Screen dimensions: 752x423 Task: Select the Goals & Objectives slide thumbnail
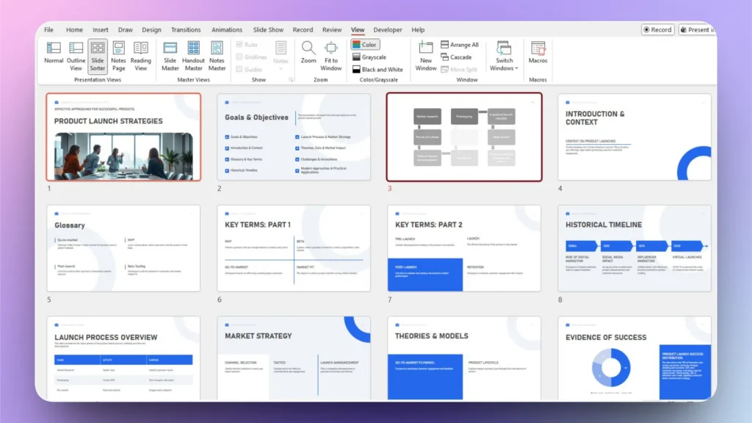(294, 136)
